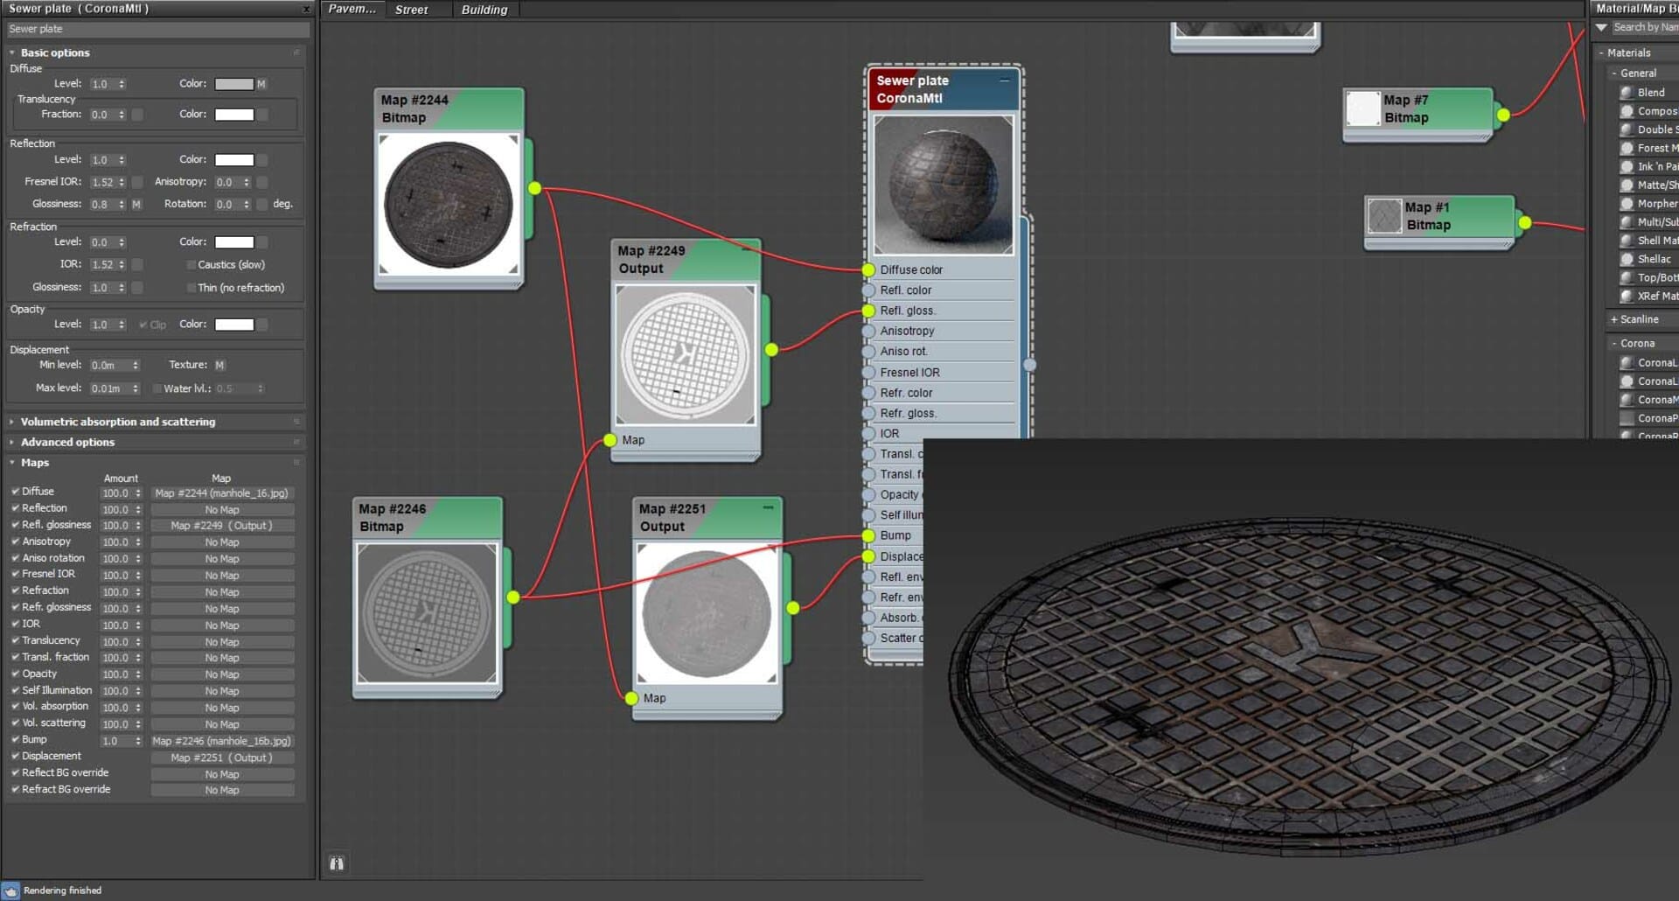Open Material/Map Browser options arrow
Screen dimensions: 1679x901
coord(1602,28)
